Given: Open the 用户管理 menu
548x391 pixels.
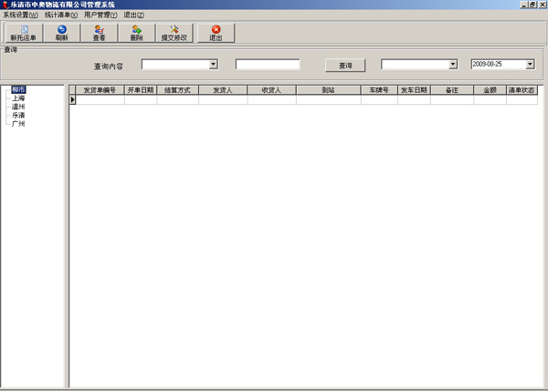Looking at the screenshot, I should click(x=100, y=15).
